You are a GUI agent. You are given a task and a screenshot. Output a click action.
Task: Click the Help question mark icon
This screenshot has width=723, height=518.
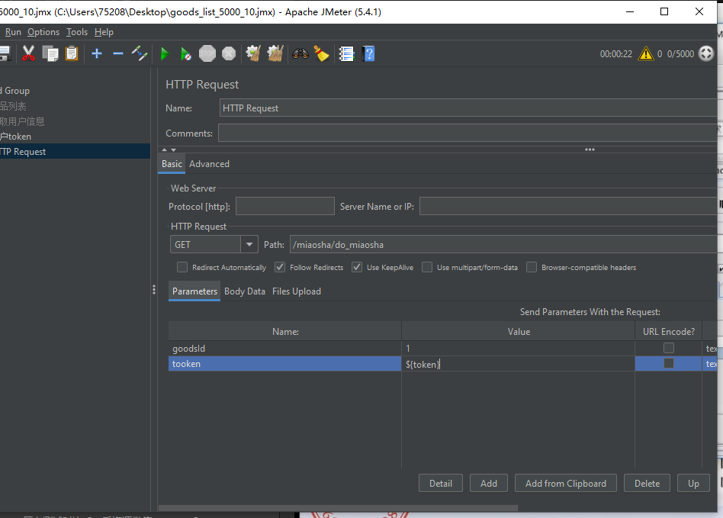pos(368,53)
